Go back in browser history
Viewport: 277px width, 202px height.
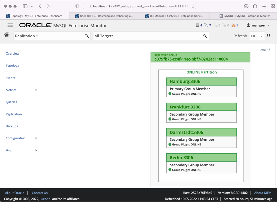40,6
